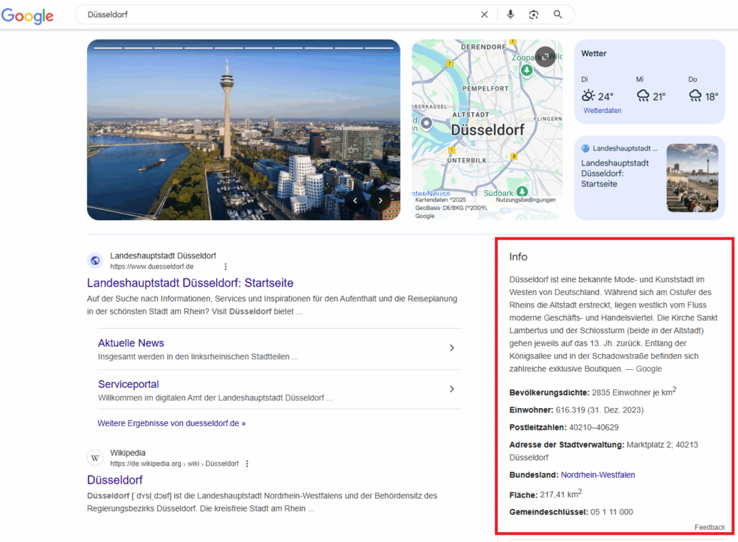Click the rainy Thursday weather icon
The width and height of the screenshot is (738, 542).
point(695,96)
